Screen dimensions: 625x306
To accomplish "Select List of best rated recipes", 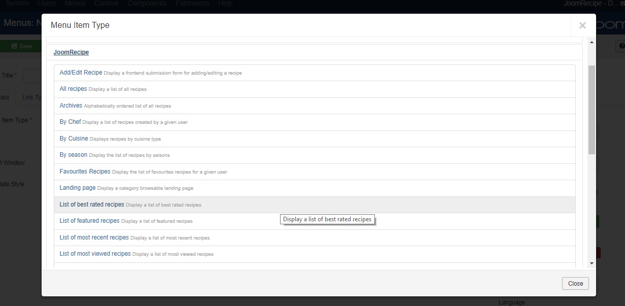I will point(315,205).
